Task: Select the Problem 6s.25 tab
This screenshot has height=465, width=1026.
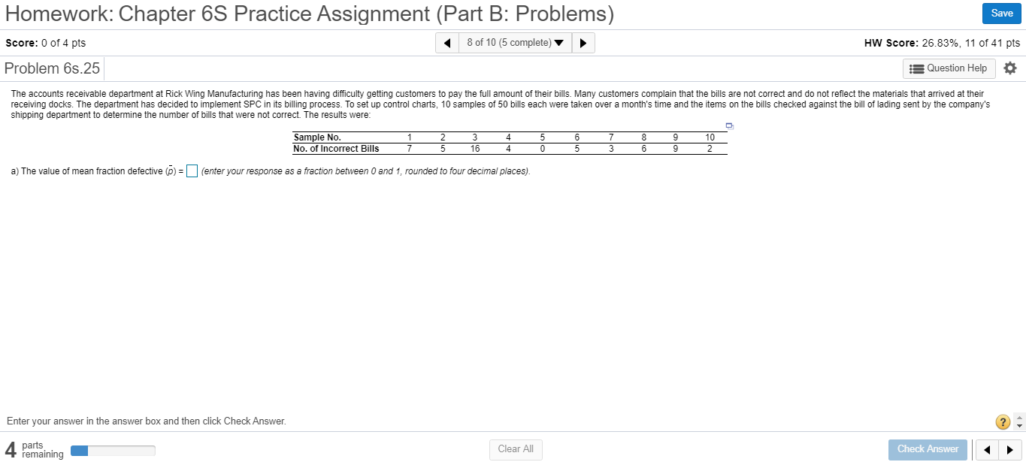Action: coord(52,68)
